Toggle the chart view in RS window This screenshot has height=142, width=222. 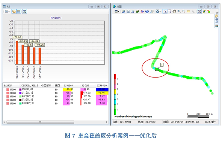point(14,11)
